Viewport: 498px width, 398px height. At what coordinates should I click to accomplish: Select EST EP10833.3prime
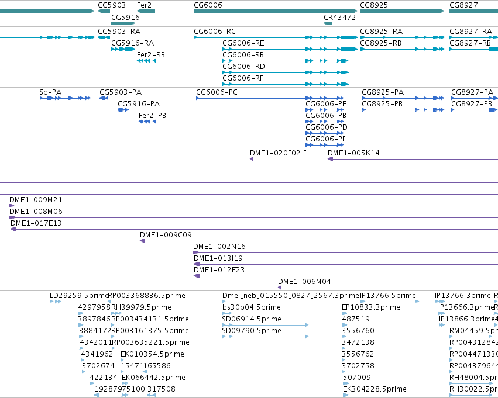click(x=371, y=307)
